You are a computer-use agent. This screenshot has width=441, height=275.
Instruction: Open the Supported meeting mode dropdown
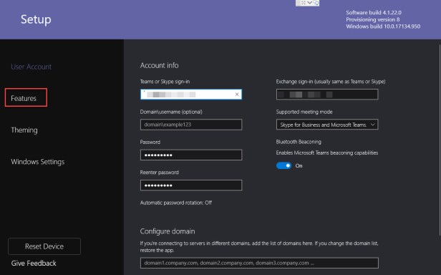pyautogui.click(x=327, y=125)
